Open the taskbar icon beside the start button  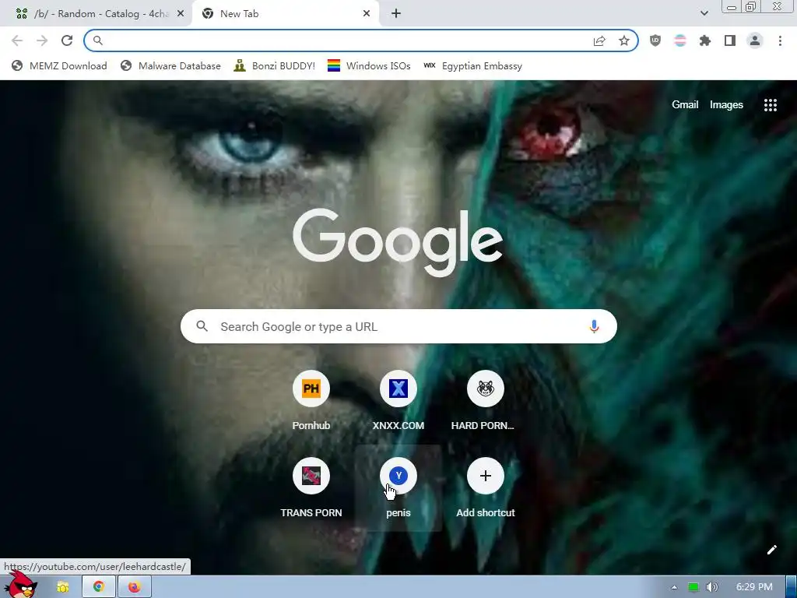(x=63, y=587)
